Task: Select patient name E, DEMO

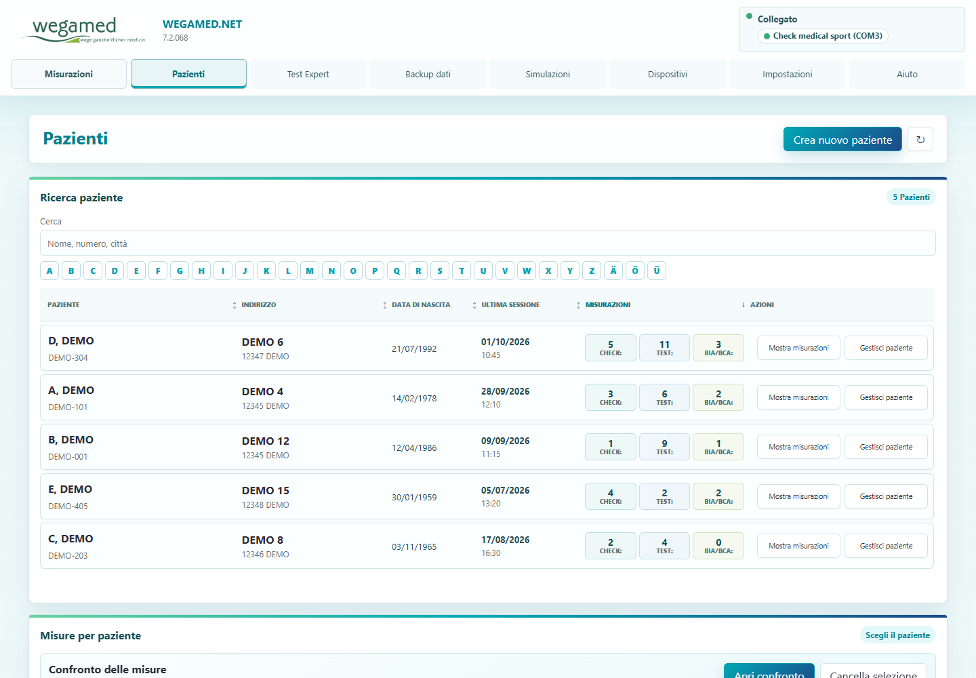Action: [70, 490]
